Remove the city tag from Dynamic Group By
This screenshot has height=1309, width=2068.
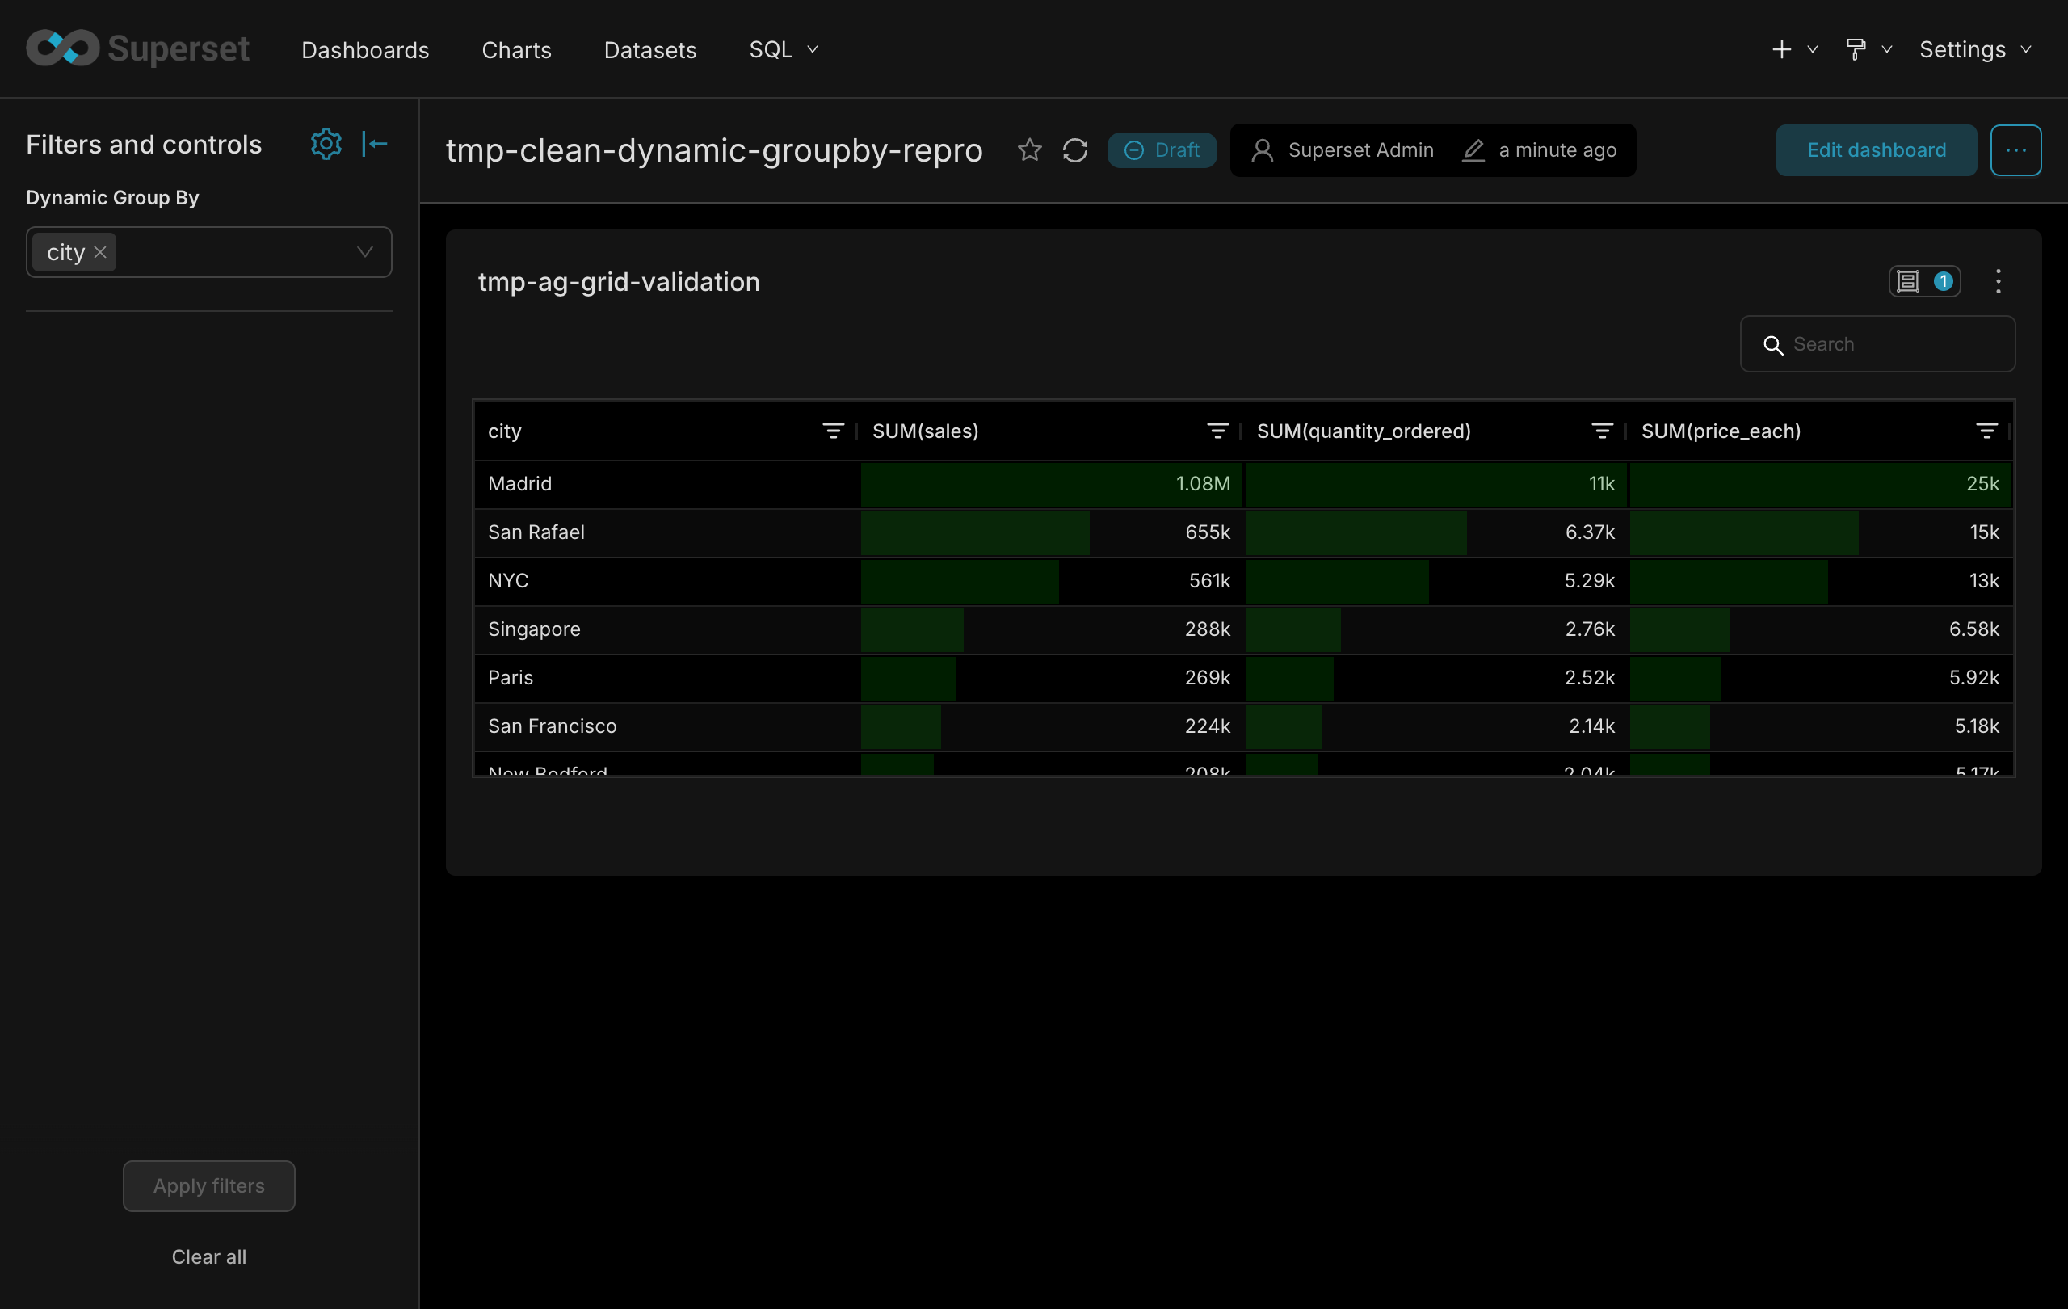coord(100,253)
